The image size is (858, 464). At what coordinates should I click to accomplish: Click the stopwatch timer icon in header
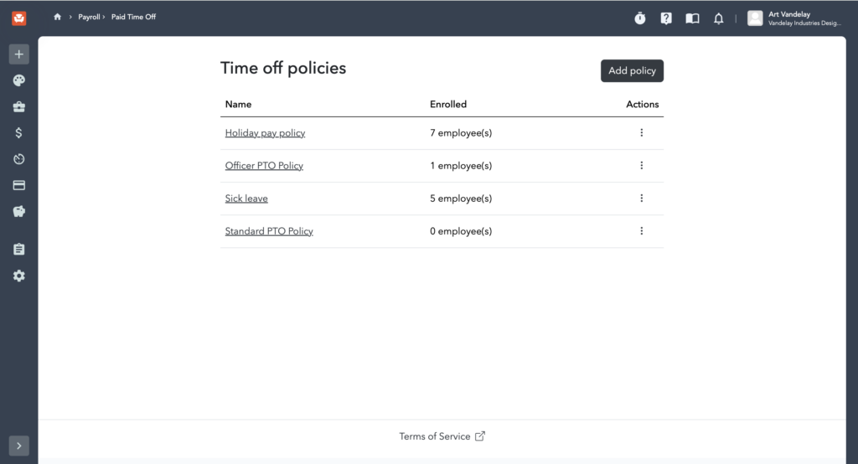[x=640, y=18]
